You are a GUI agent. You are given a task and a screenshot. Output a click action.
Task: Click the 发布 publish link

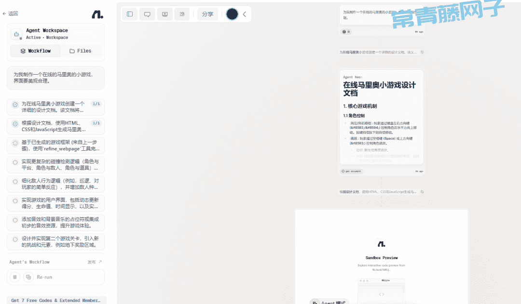[x=95, y=262]
